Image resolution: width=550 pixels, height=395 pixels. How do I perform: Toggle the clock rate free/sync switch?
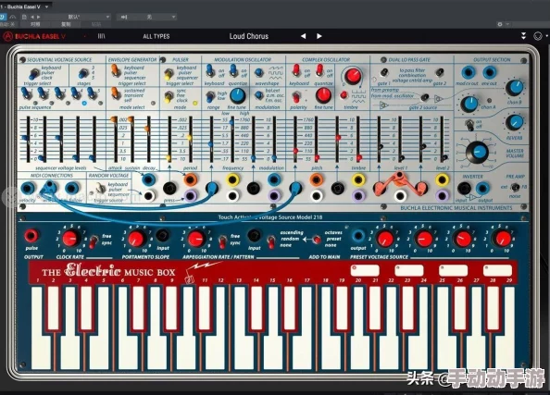[x=94, y=241]
